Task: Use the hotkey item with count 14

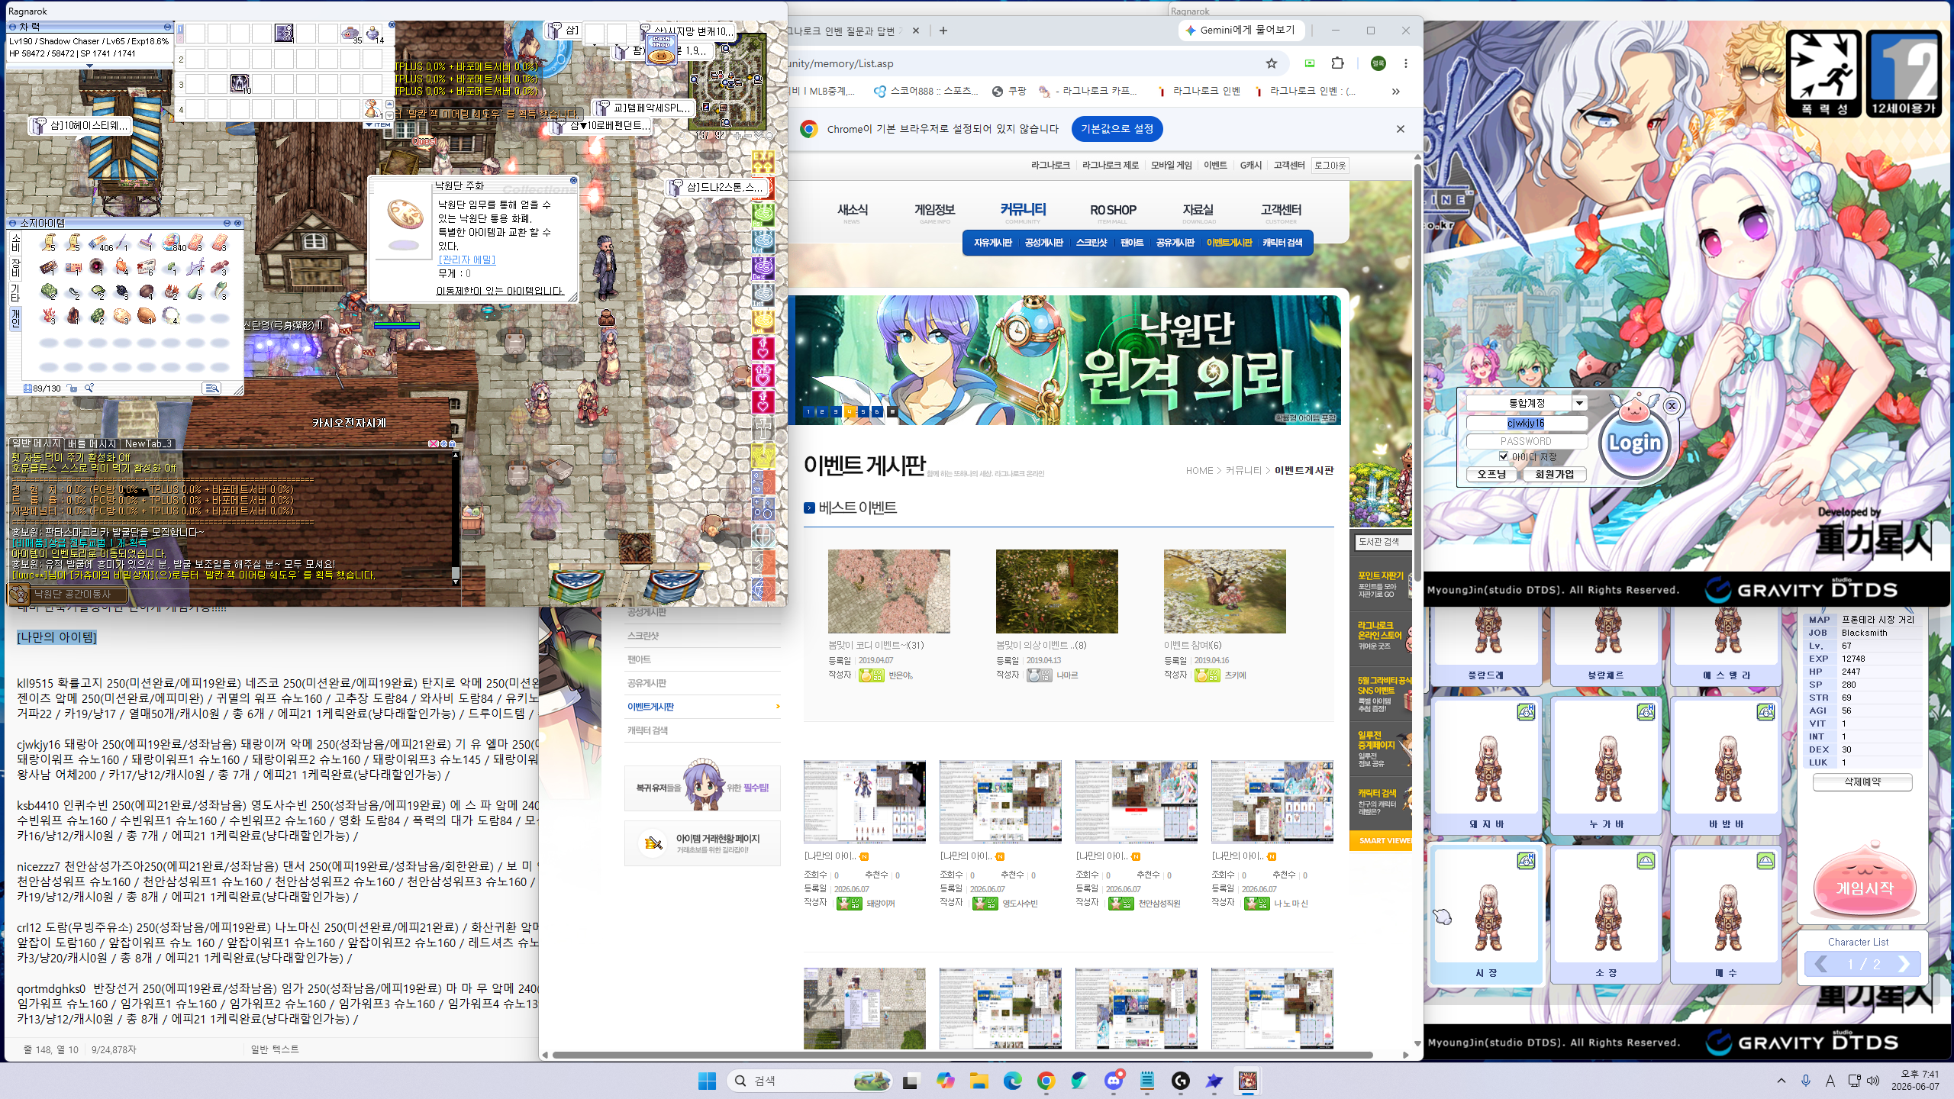Action: click(372, 34)
